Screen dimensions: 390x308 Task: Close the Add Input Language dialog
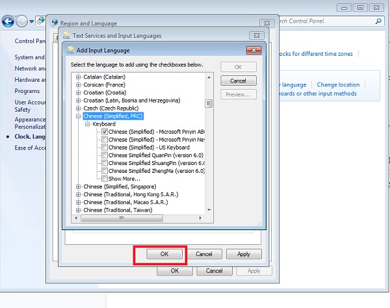pyautogui.click(x=253, y=50)
